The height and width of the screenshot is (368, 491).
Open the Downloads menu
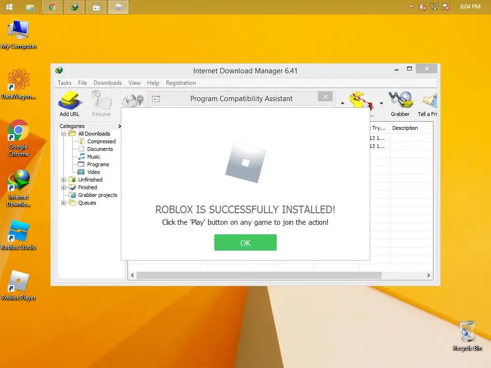click(107, 83)
